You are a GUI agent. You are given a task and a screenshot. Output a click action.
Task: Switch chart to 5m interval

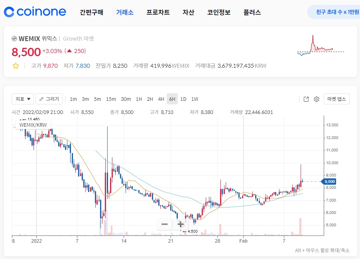(x=97, y=99)
